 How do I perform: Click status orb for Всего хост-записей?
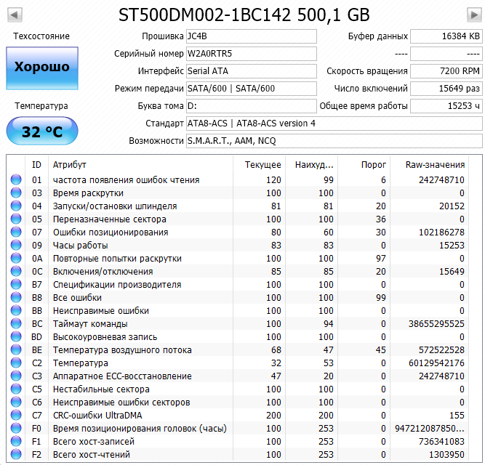[16, 441]
